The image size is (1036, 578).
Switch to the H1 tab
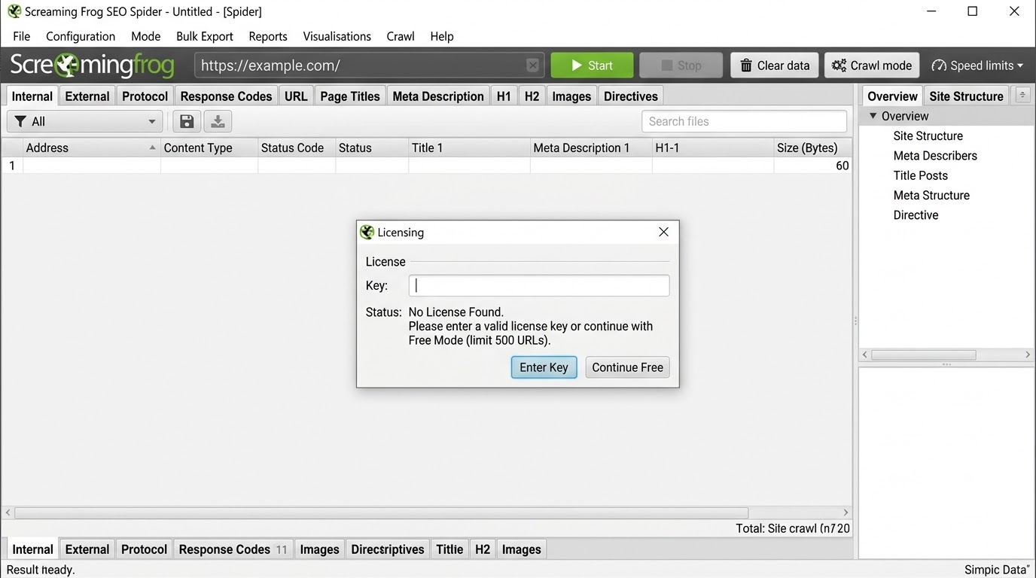coord(504,96)
